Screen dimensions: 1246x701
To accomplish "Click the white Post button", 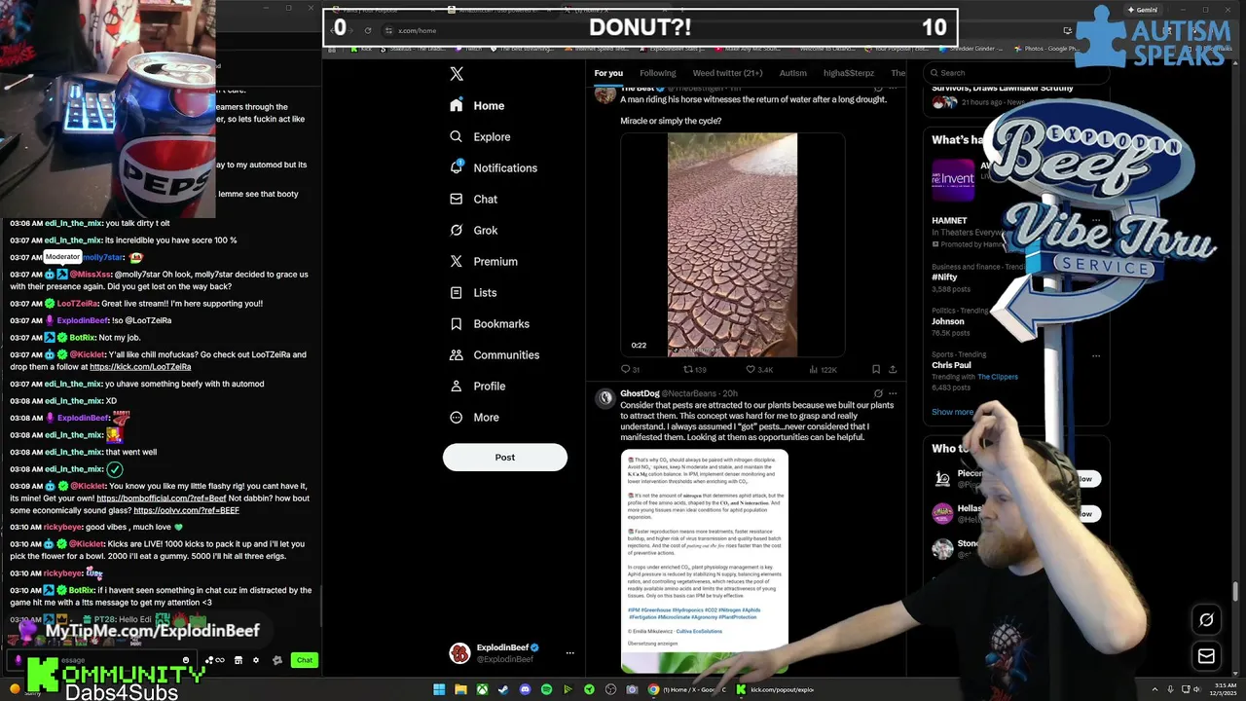I will click(x=504, y=457).
